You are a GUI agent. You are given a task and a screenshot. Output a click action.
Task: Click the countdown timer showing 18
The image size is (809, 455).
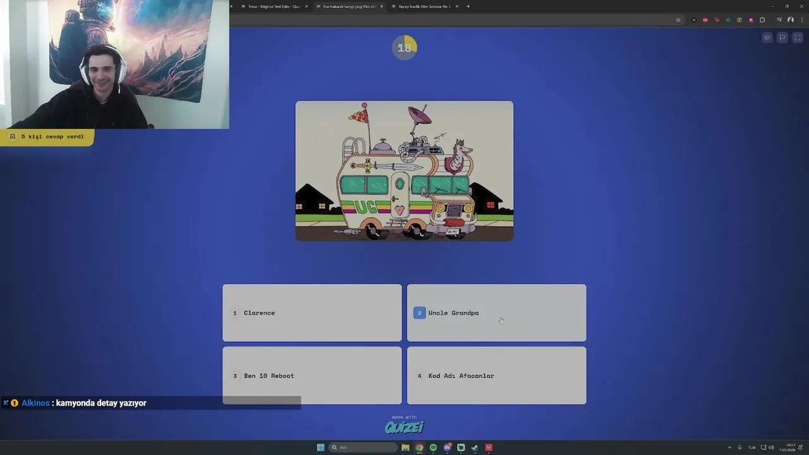(x=404, y=47)
